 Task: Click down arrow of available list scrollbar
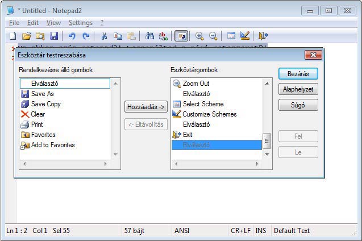tap(116, 154)
